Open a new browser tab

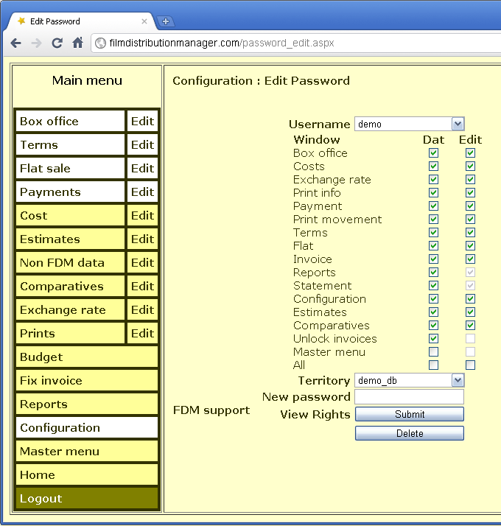point(166,21)
